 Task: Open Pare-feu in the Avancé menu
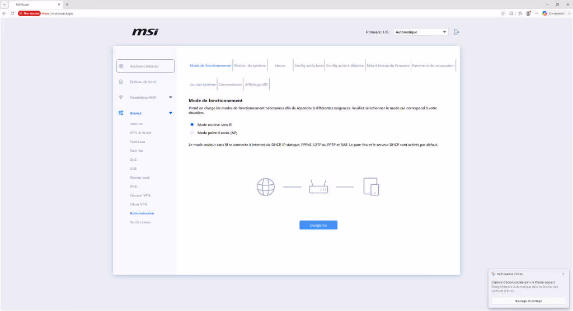pyautogui.click(x=137, y=151)
